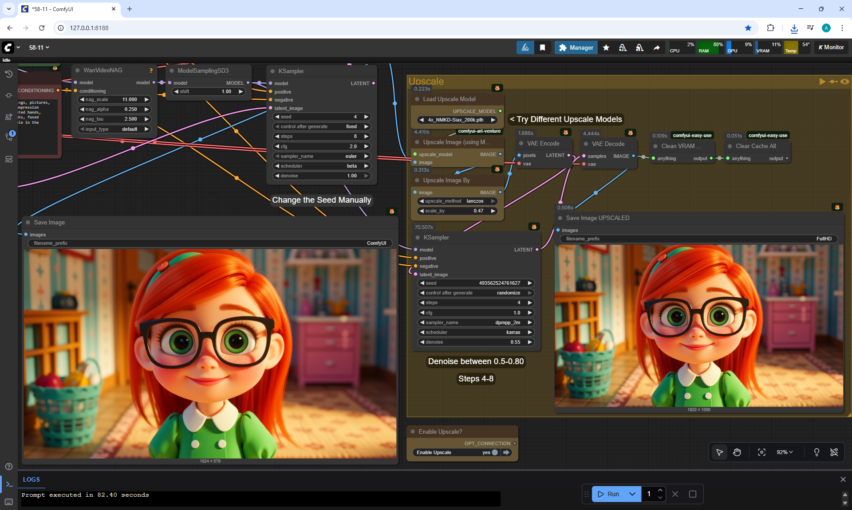This screenshot has width=852, height=510.
Task: Click the K Monitor button
Action: (x=831, y=47)
